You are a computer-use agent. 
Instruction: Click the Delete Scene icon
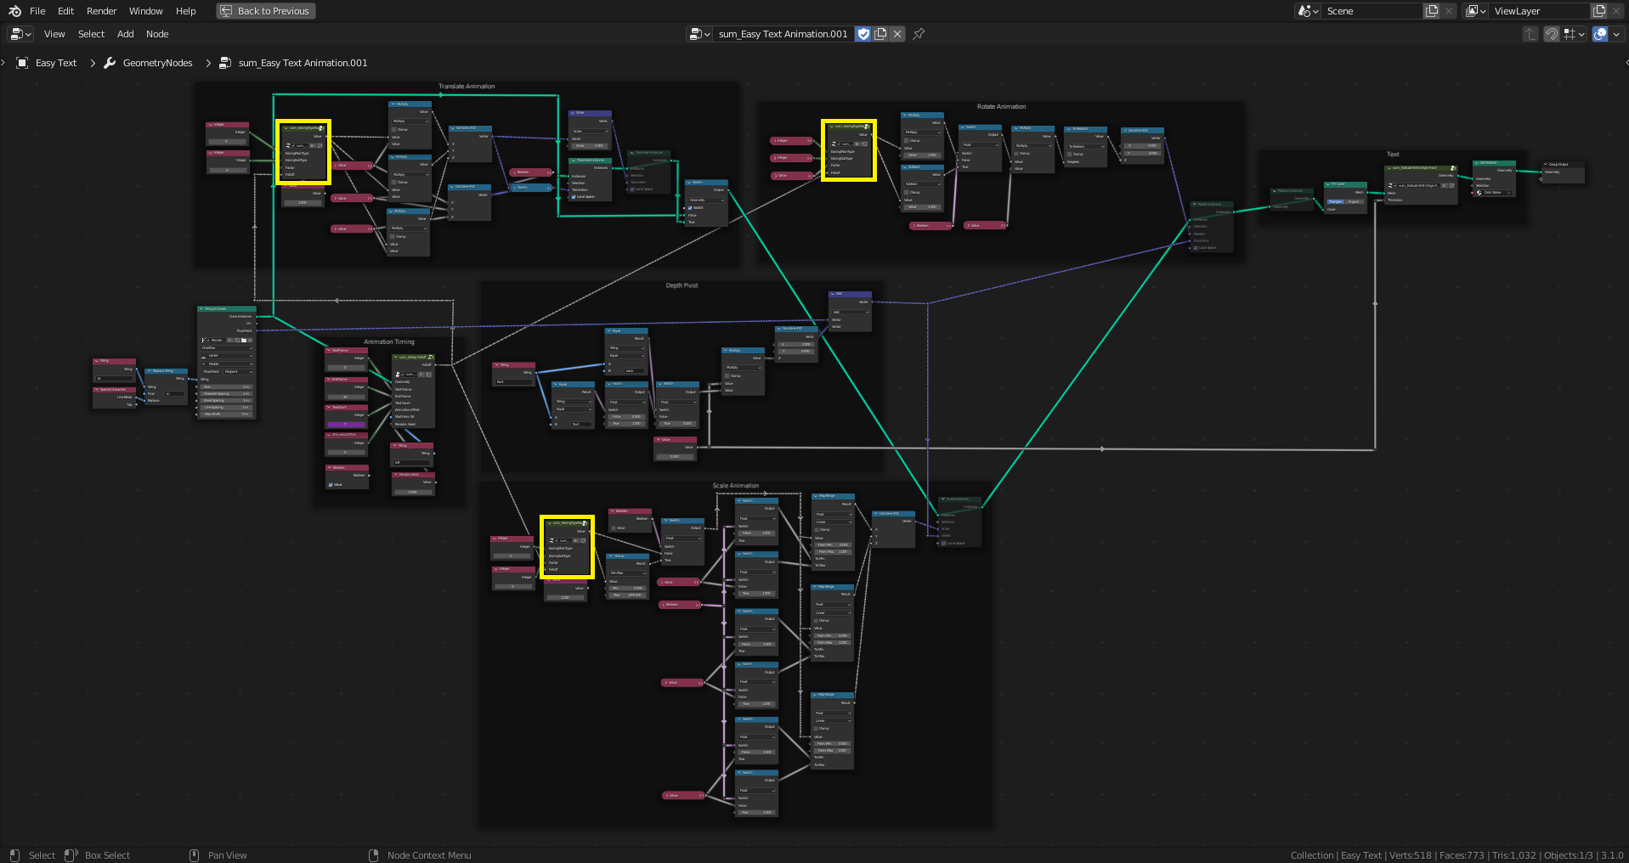(x=1449, y=11)
